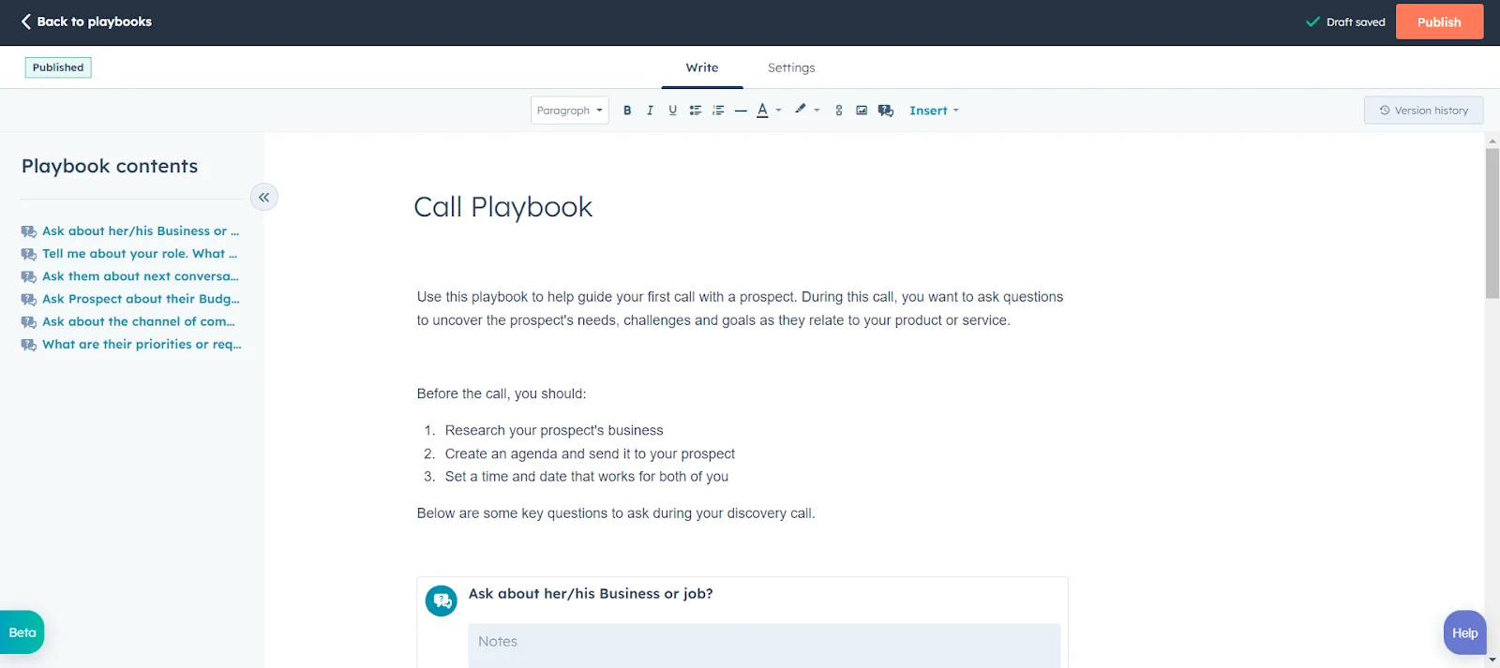Jump to 'Tell me about your role' question
Screen dimensions: 1500x668
[140, 254]
